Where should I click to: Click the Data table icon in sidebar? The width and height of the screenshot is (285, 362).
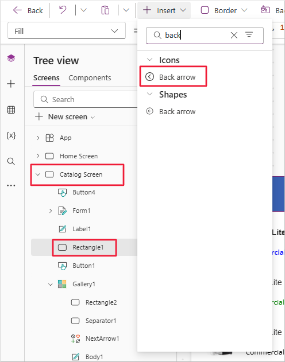pyautogui.click(x=11, y=110)
